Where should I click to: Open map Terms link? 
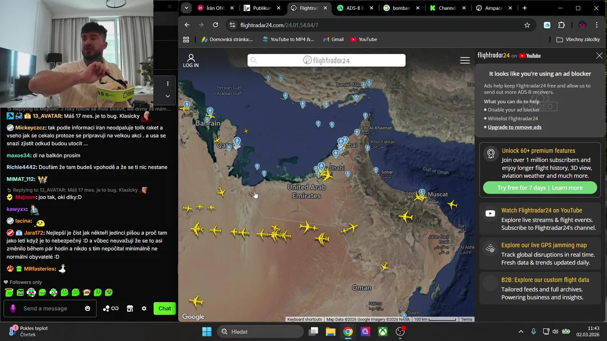[467, 319]
